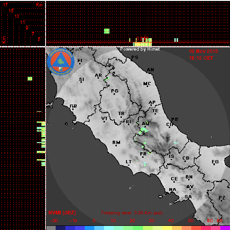This screenshot has width=230, height=230.
Task: Click the Protezione Civile Abruzzo logo
Action: (61, 62)
